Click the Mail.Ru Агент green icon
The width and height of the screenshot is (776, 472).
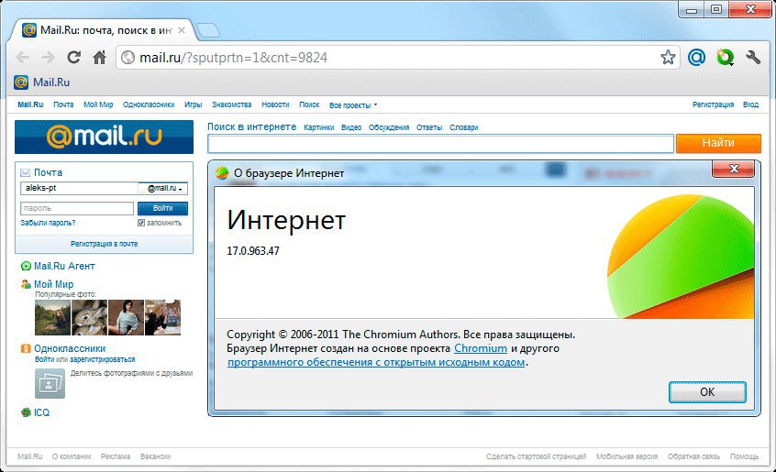pyautogui.click(x=26, y=266)
